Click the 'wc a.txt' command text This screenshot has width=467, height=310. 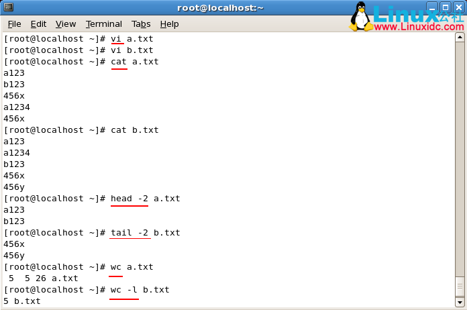(132, 267)
